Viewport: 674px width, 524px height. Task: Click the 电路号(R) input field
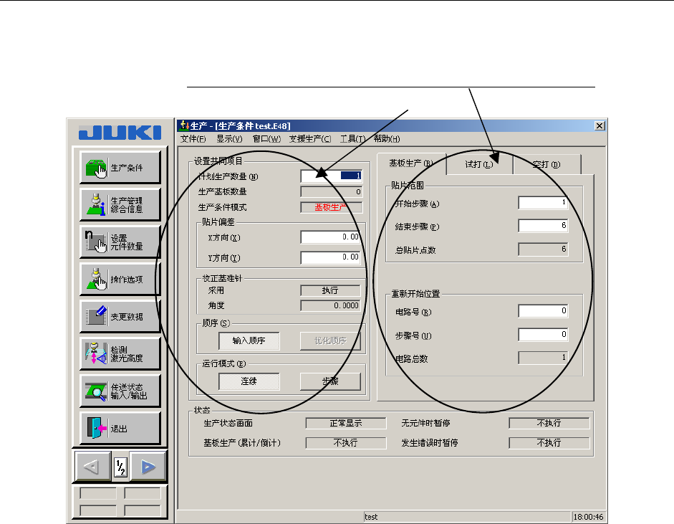click(x=544, y=311)
